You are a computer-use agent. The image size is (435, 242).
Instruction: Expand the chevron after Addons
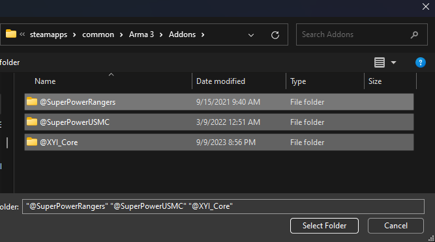point(203,34)
